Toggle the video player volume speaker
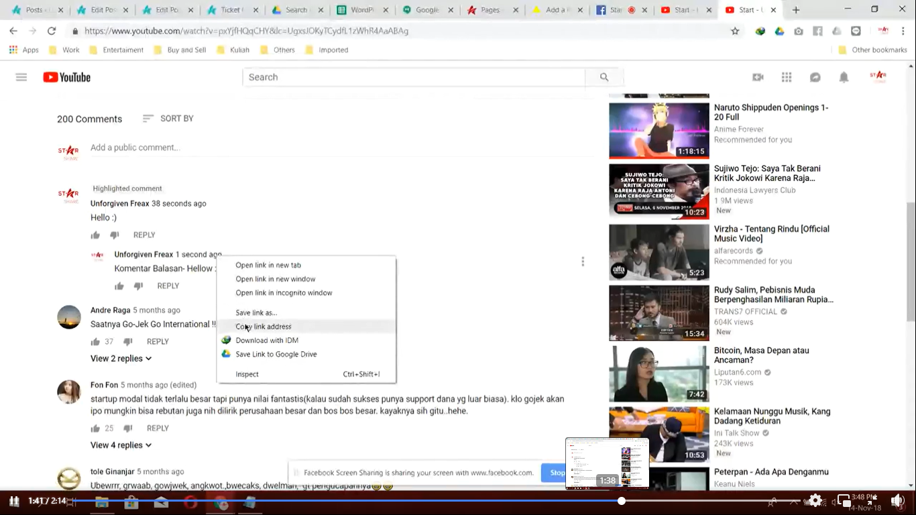The image size is (916, 515). click(x=897, y=501)
